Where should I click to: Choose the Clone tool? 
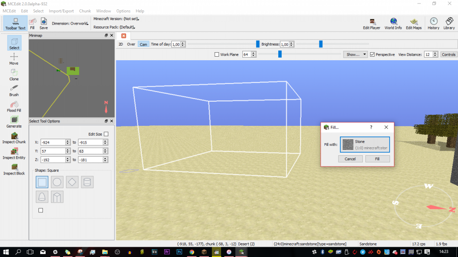[x=14, y=75]
